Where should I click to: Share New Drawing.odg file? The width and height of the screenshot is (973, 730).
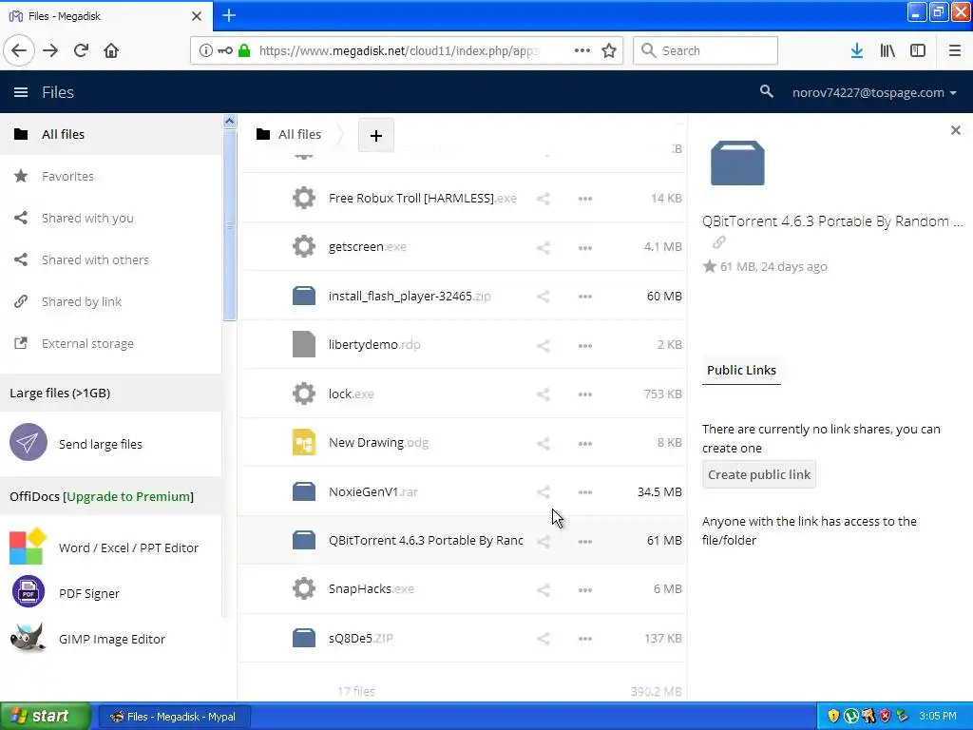543,443
